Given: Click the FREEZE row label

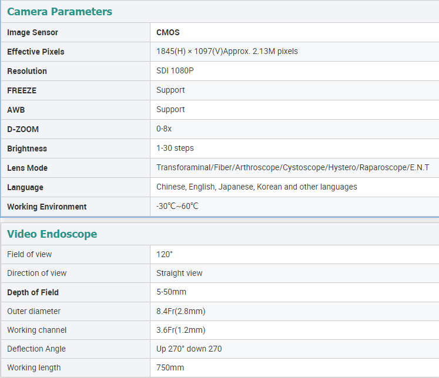Looking at the screenshot, I should click(22, 90).
